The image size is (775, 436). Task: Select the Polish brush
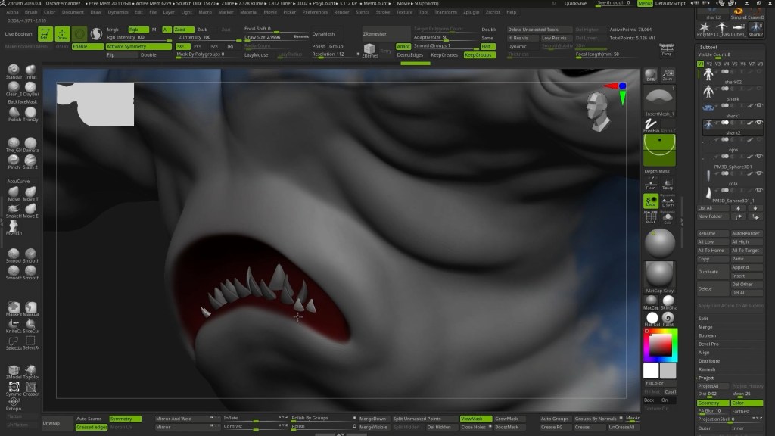pos(14,114)
